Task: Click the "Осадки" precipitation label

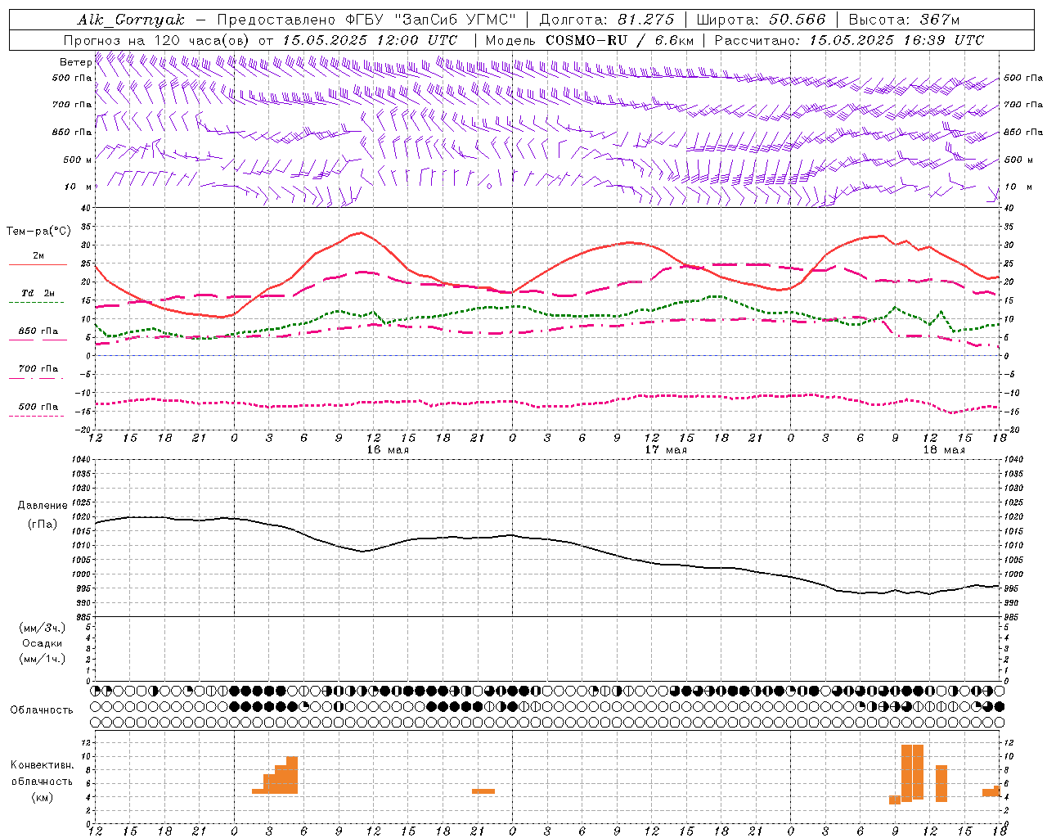Action: (43, 643)
